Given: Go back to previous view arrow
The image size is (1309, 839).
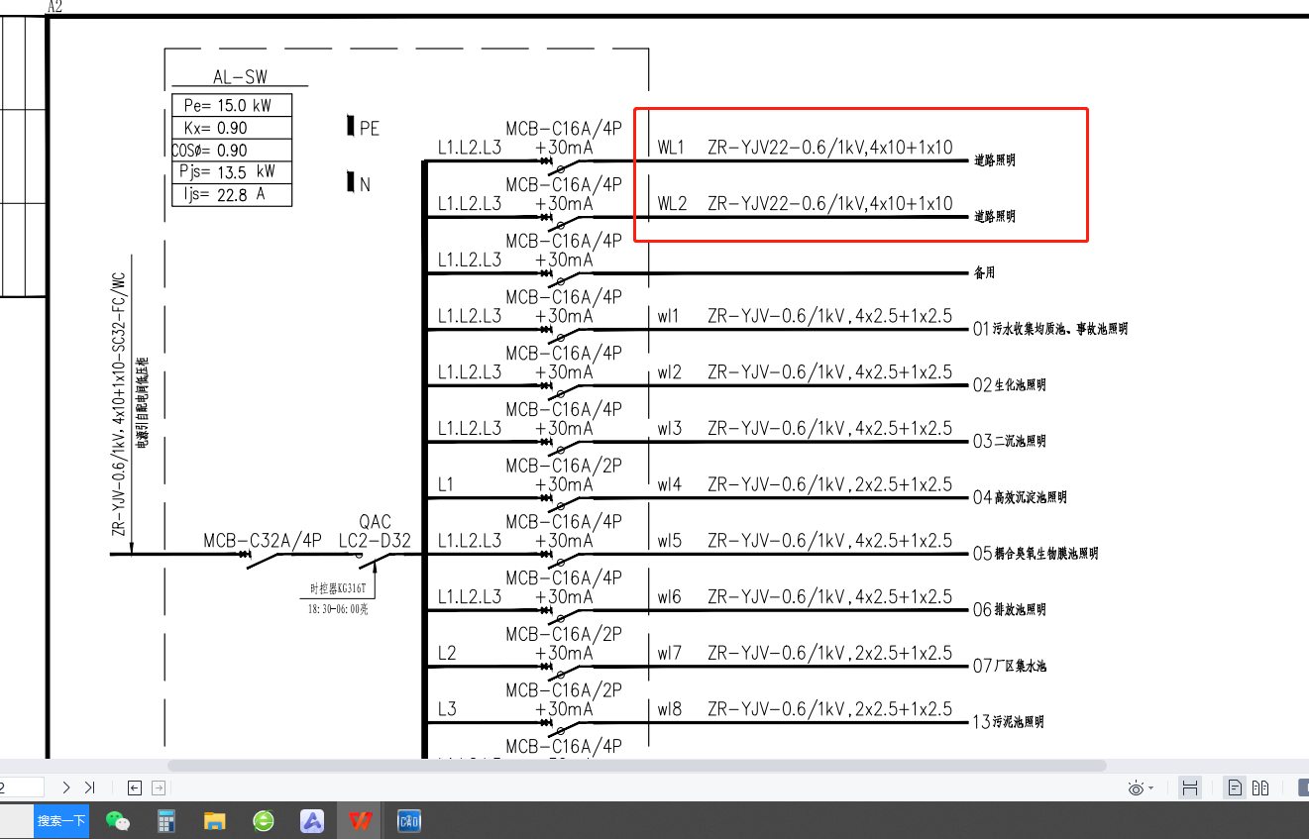Looking at the screenshot, I should tap(135, 787).
